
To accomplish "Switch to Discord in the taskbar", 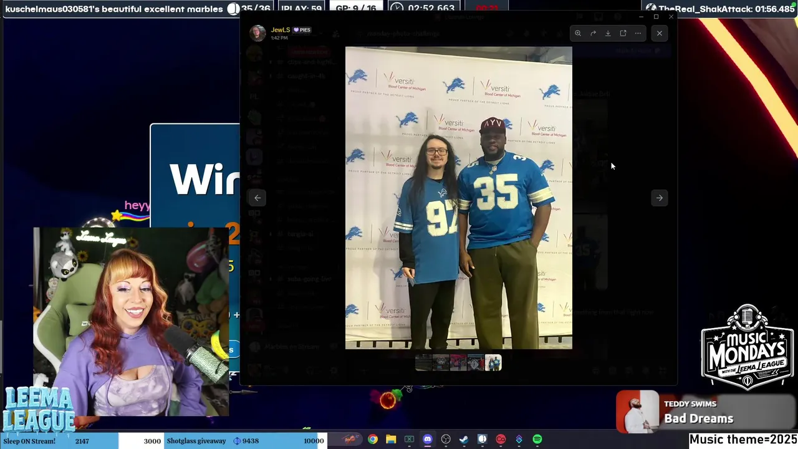I will (427, 440).
